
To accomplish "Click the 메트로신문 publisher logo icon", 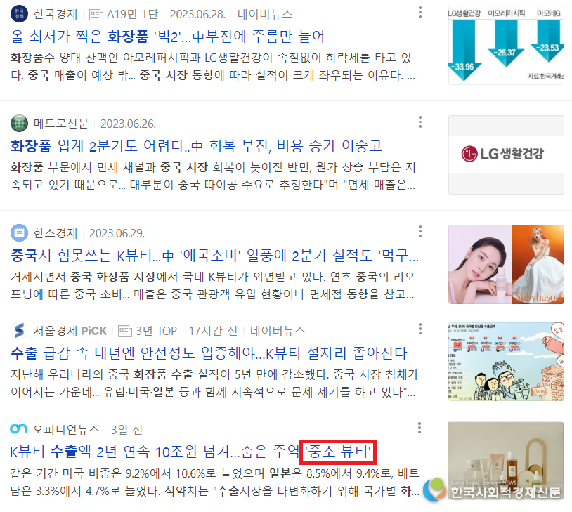I will coord(20,124).
